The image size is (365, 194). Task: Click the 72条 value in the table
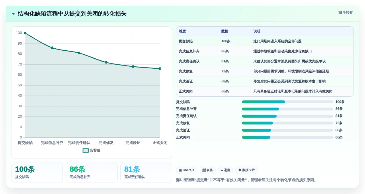pos(225,71)
